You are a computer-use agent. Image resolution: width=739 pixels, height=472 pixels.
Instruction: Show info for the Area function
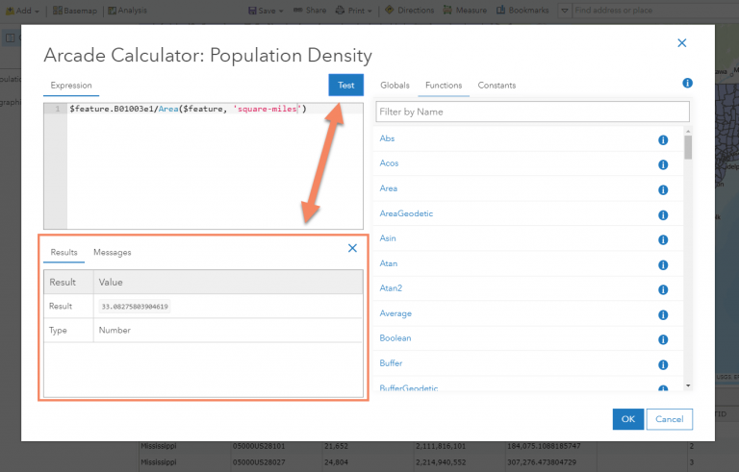pyautogui.click(x=663, y=189)
